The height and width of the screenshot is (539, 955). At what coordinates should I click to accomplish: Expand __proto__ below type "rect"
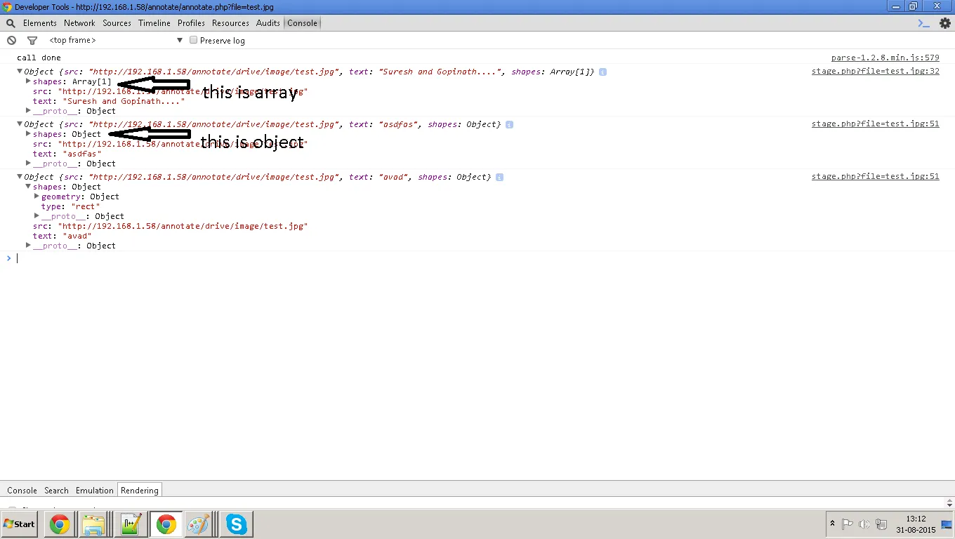[37, 216]
